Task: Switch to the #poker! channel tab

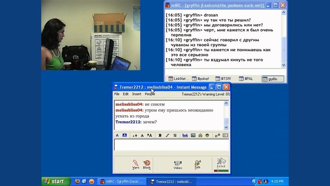Action: tap(200, 79)
